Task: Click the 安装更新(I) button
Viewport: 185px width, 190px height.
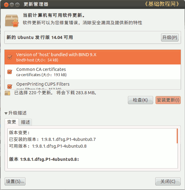Action: [168, 100]
